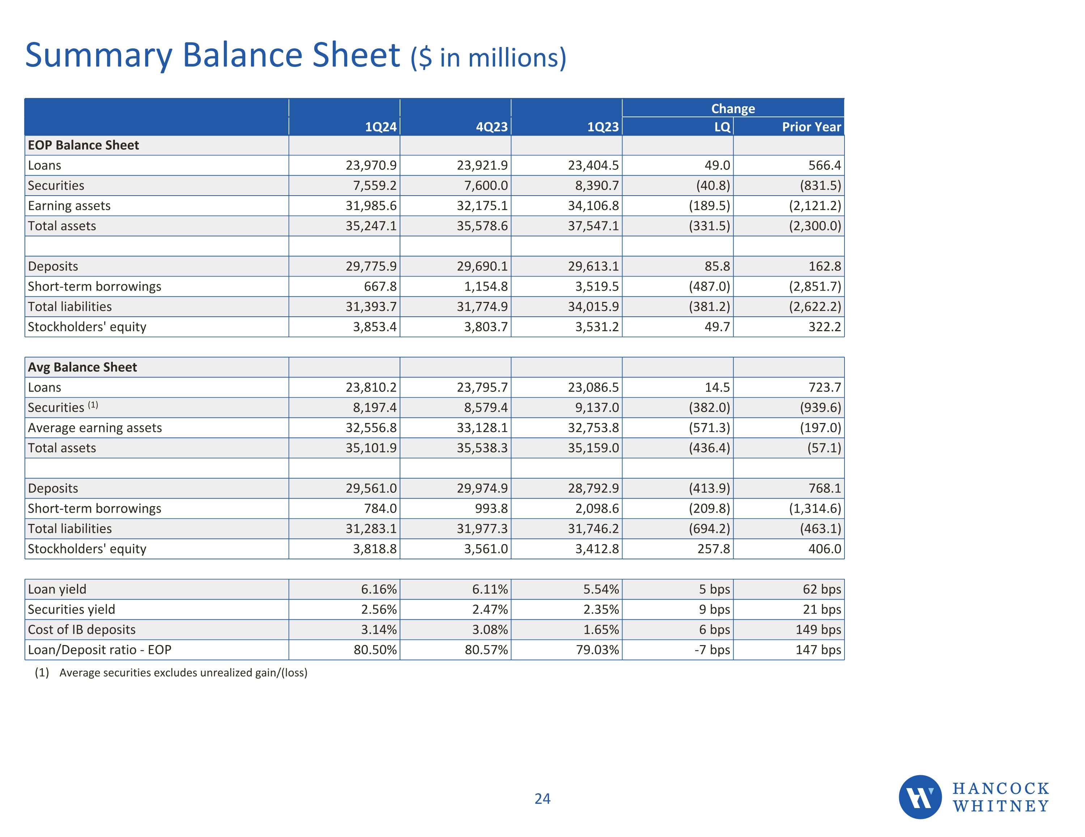Click the Hancock Whitney logo icon
Screen dimensions: 1085x837
pos(920,797)
